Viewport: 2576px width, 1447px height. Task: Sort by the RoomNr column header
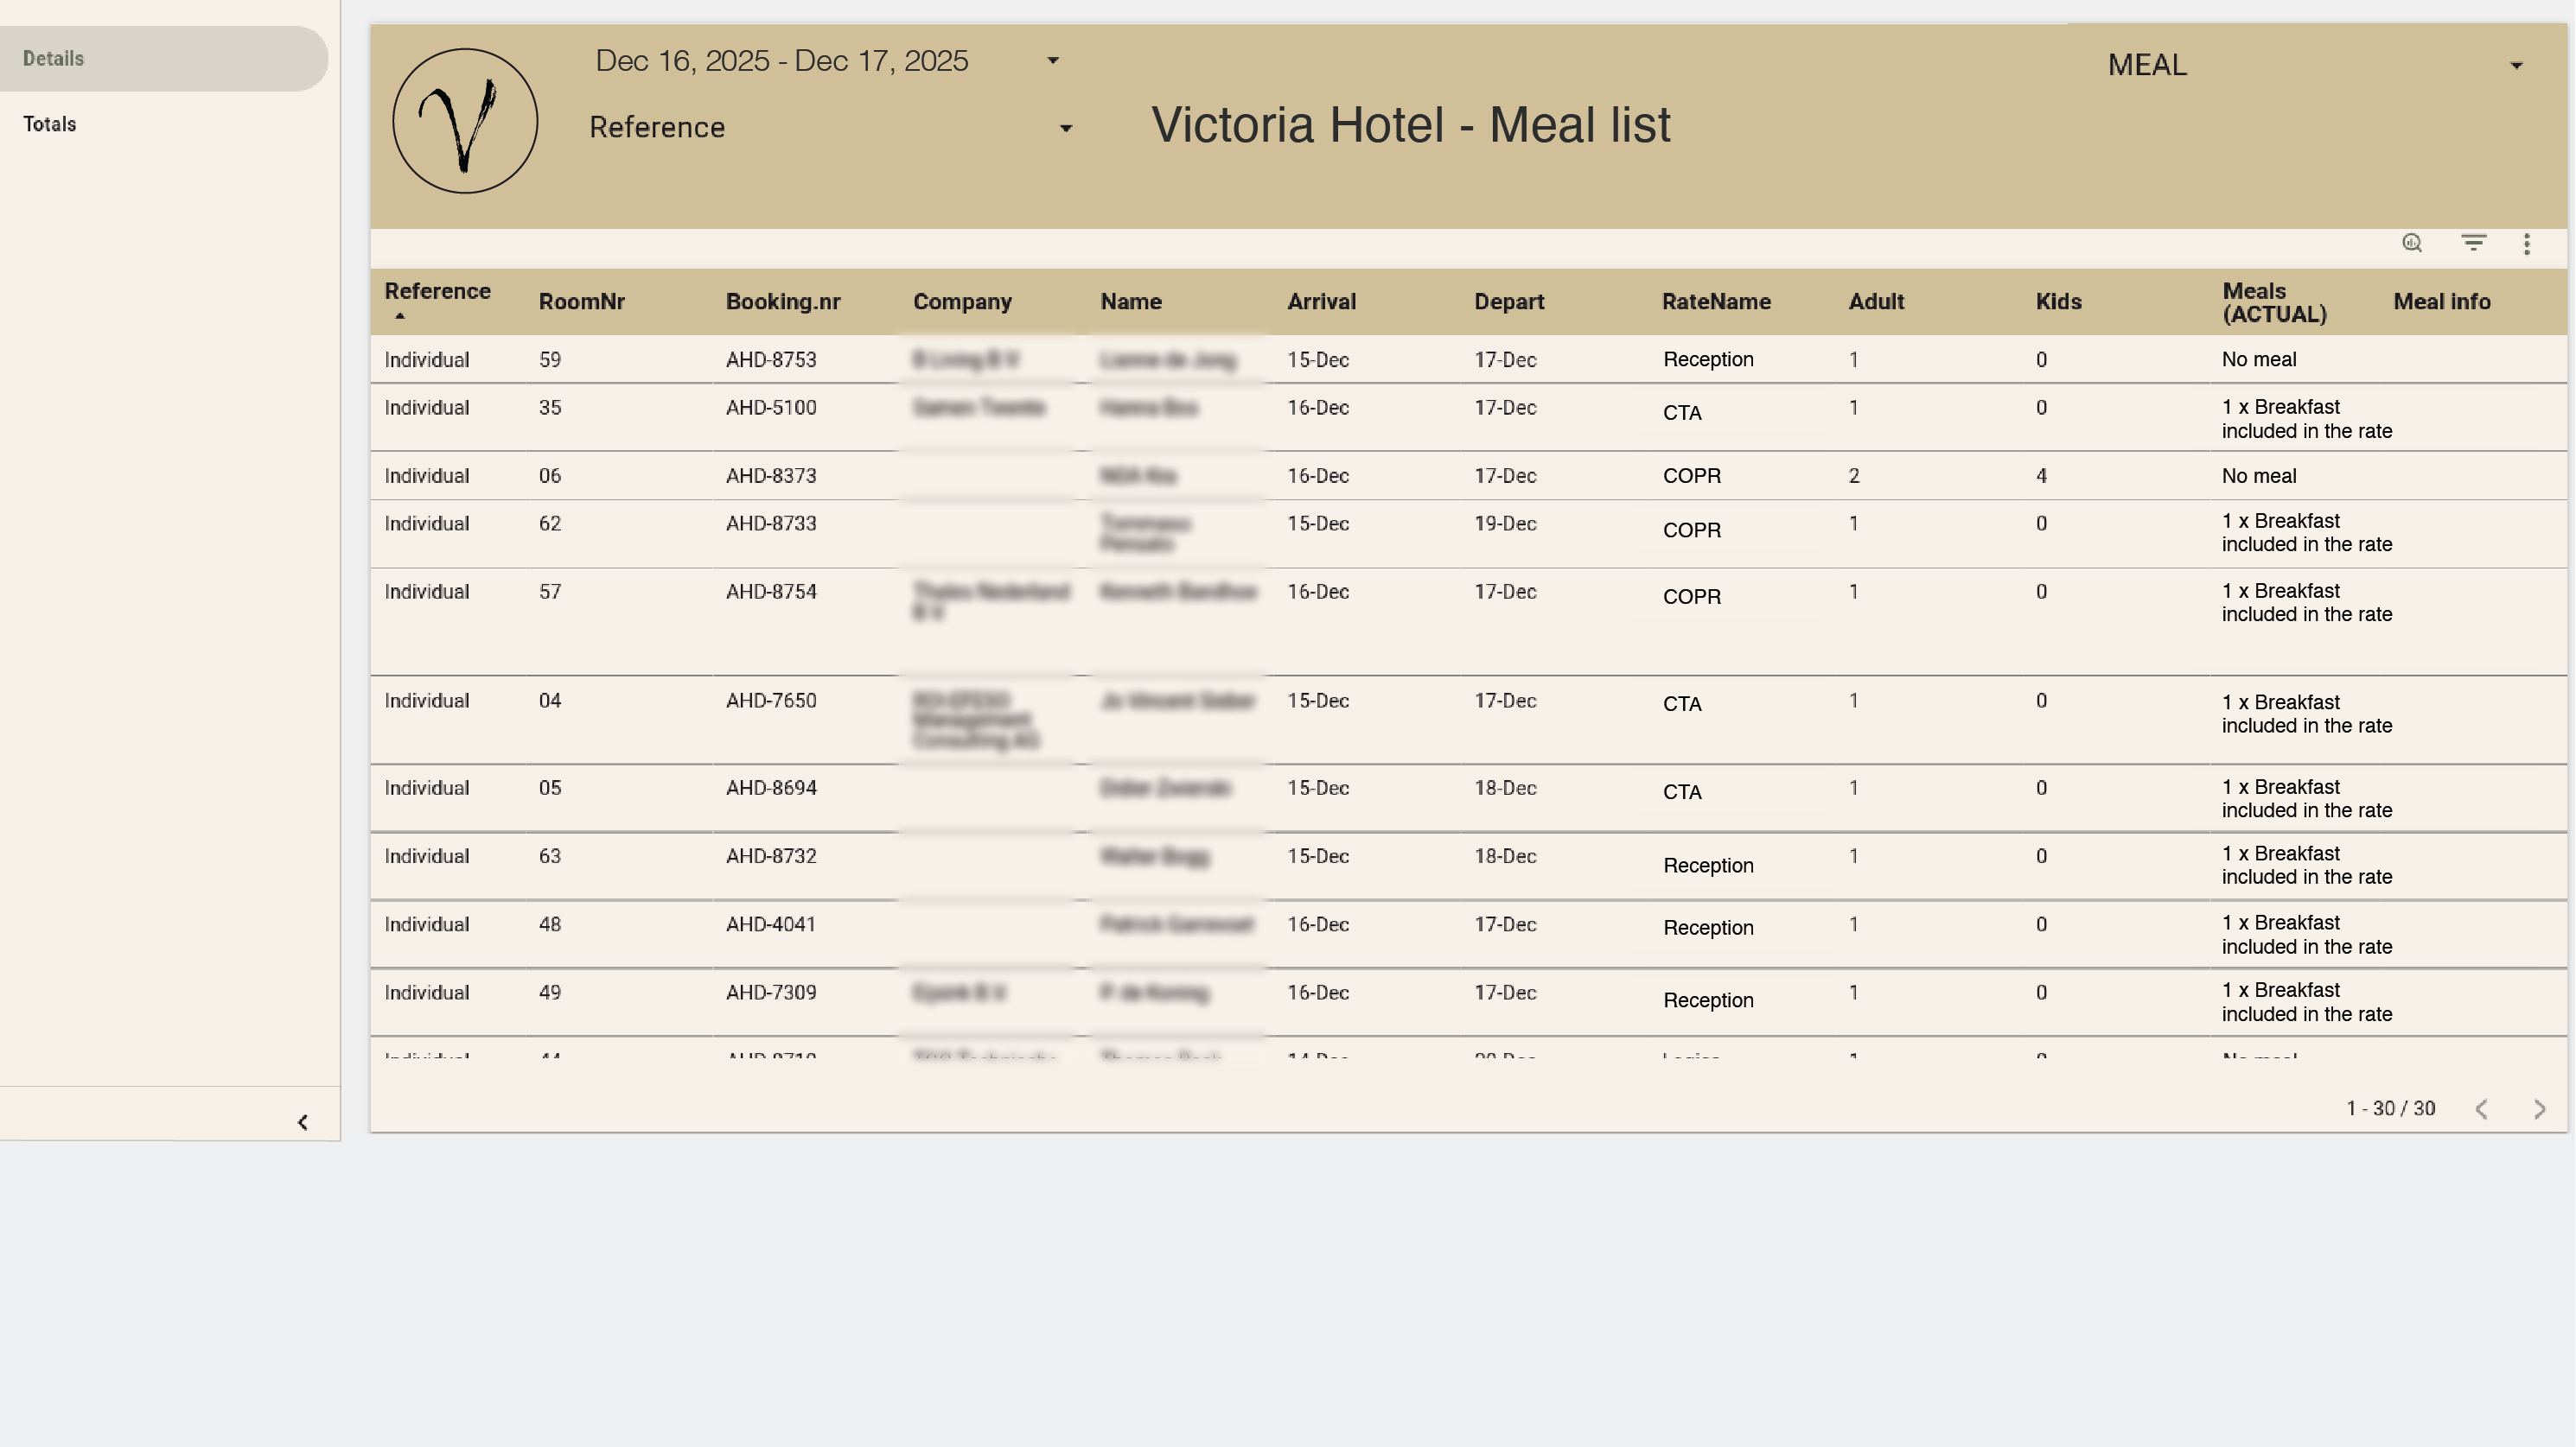581,301
